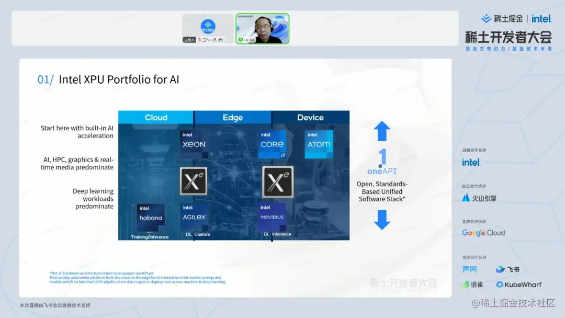Viewport: 565px width, 318px height.
Task: Click the Intel Xeon badge
Action: click(x=194, y=144)
